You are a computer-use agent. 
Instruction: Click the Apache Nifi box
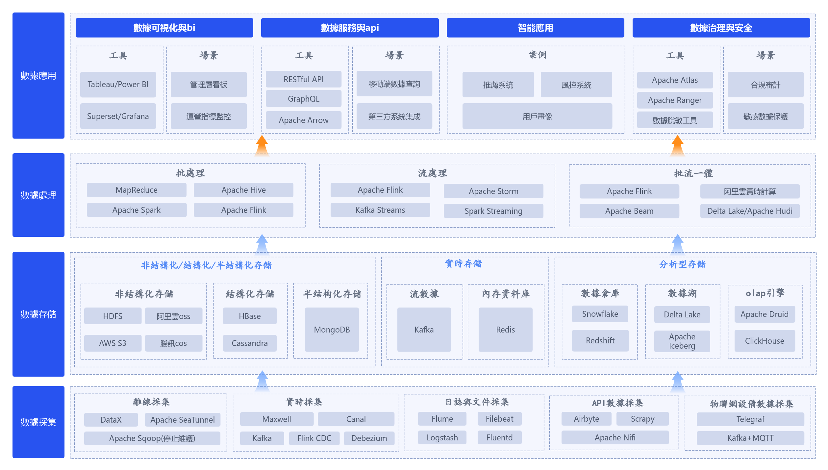coord(615,437)
